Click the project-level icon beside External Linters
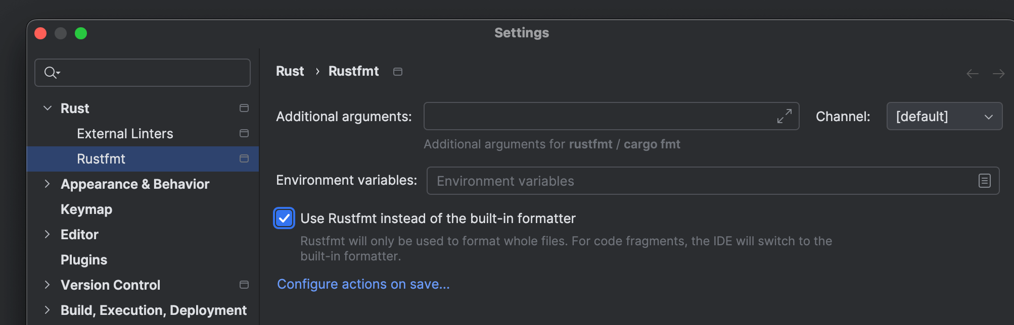The image size is (1014, 325). 244,133
